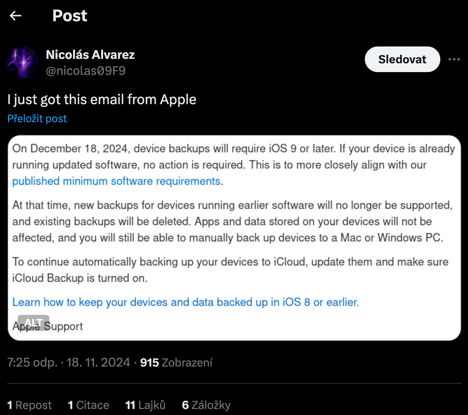Open the iOS 8 backup help link
The width and height of the screenshot is (468, 415).
click(185, 302)
